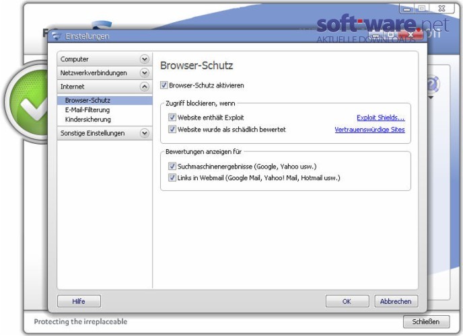Image resolution: width=463 pixels, height=336 pixels.
Task: Minimize the main F-Secure window
Action: coord(407,9)
